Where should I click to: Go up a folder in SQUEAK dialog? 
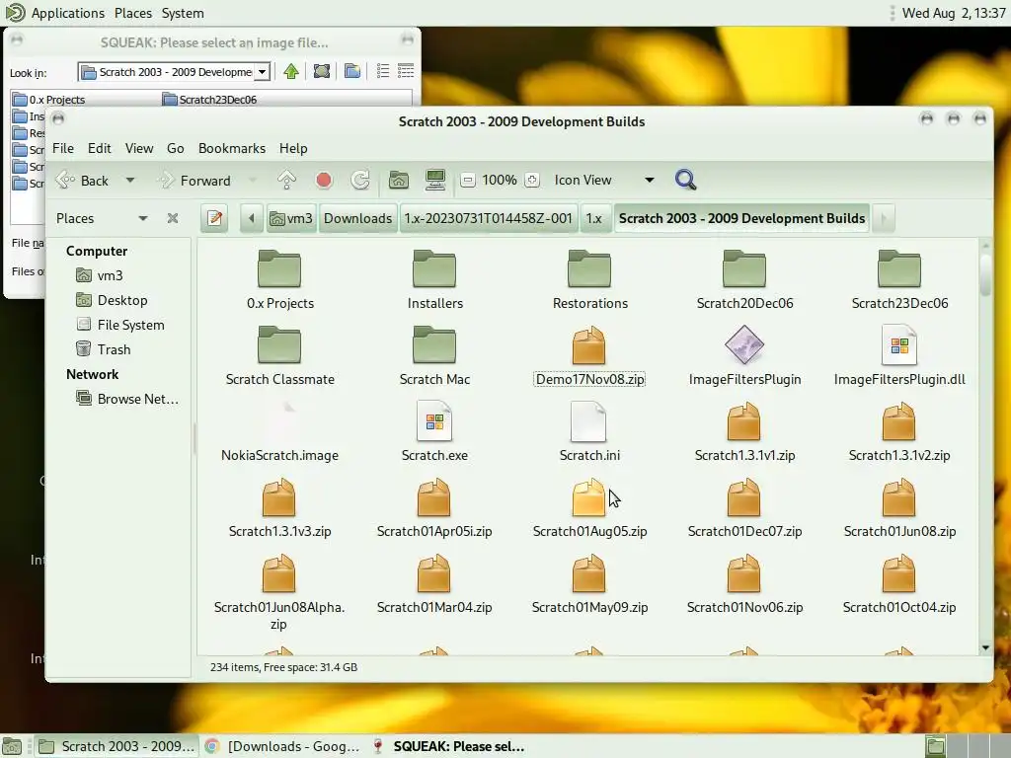(x=291, y=71)
